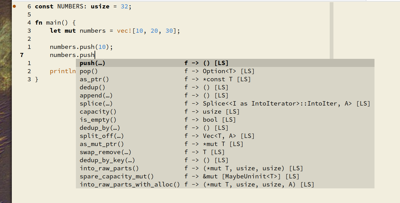400x203 pixels.
Task: Pick capacity() in the completion menu
Action: [225, 112]
